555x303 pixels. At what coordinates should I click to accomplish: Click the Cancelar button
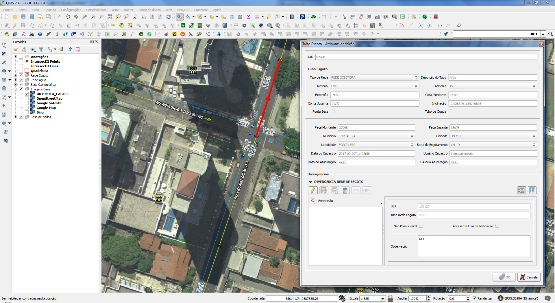(x=529, y=277)
